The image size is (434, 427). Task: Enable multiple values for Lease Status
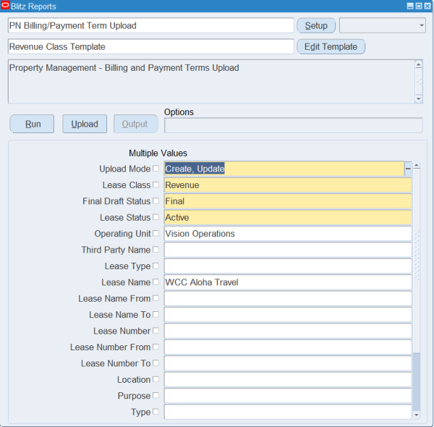click(156, 217)
